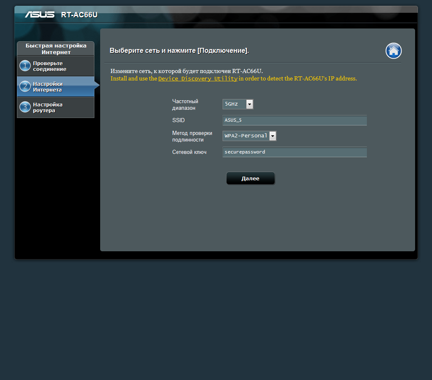Select the 'Настройка роутера' step
432x380 pixels.
coord(56,108)
